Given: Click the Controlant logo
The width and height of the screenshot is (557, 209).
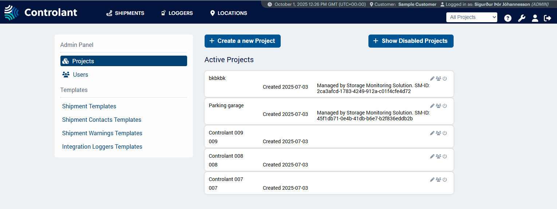Looking at the screenshot, I should (x=41, y=12).
